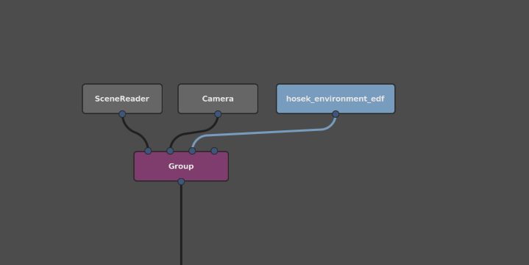Click the Camera node output plug
Image resolution: width=529 pixels, height=265 pixels.
pos(218,114)
